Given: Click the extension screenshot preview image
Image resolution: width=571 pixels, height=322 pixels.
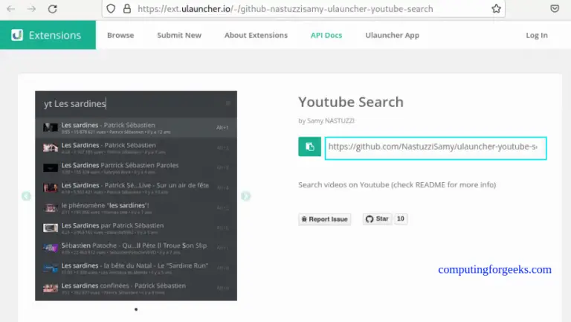Looking at the screenshot, I should pyautogui.click(x=136, y=196).
